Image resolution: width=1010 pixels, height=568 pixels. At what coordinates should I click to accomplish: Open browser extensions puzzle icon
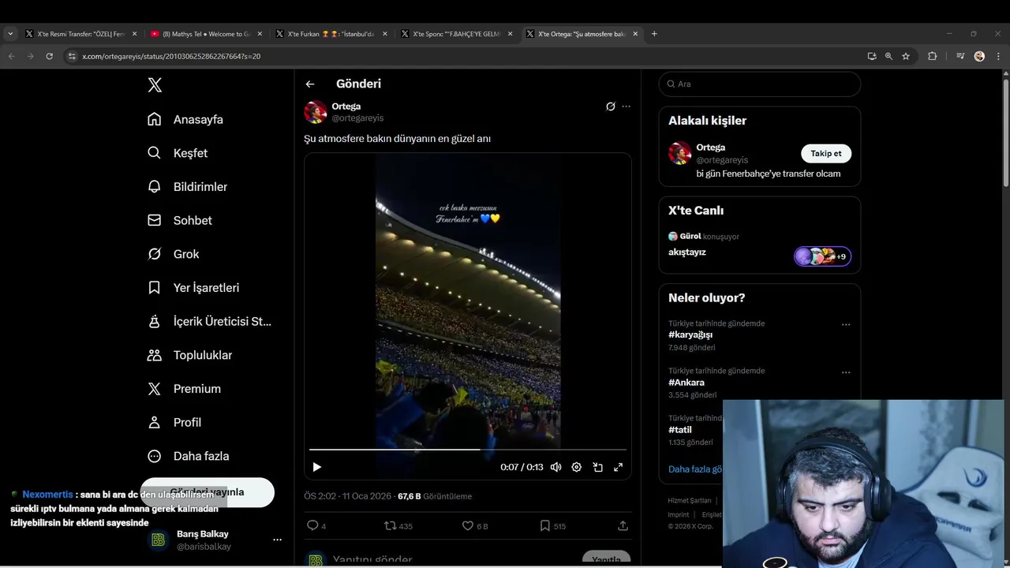click(932, 56)
